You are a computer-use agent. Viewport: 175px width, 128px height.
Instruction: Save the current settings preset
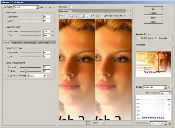(41, 7)
